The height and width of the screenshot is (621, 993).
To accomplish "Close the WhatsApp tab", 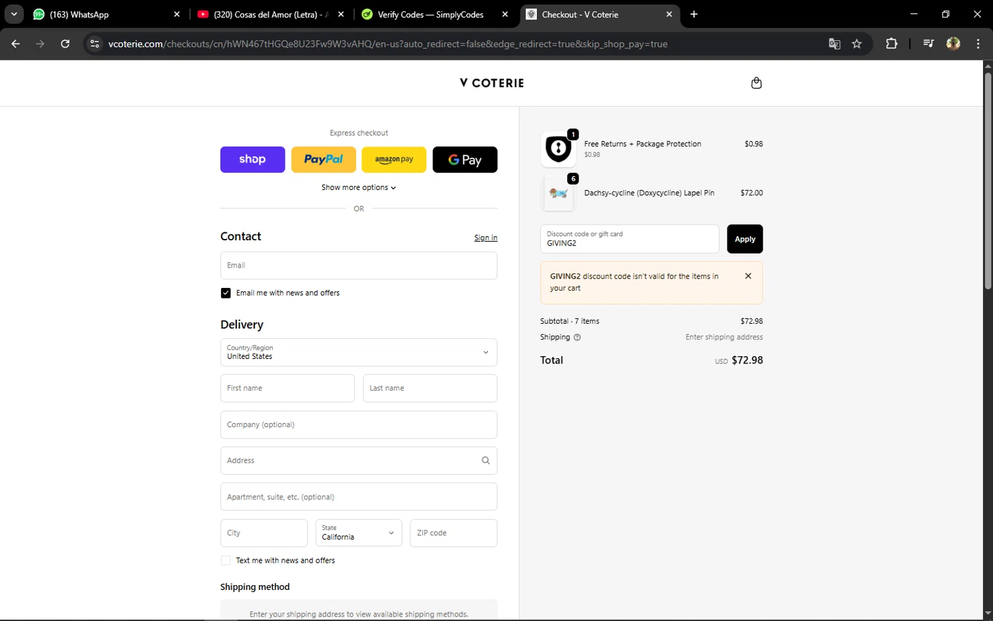I will [x=177, y=14].
